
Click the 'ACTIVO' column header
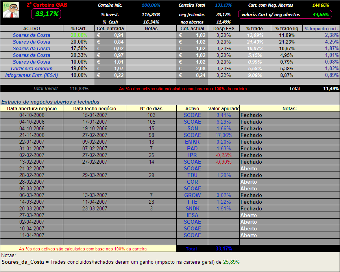tap(31, 29)
